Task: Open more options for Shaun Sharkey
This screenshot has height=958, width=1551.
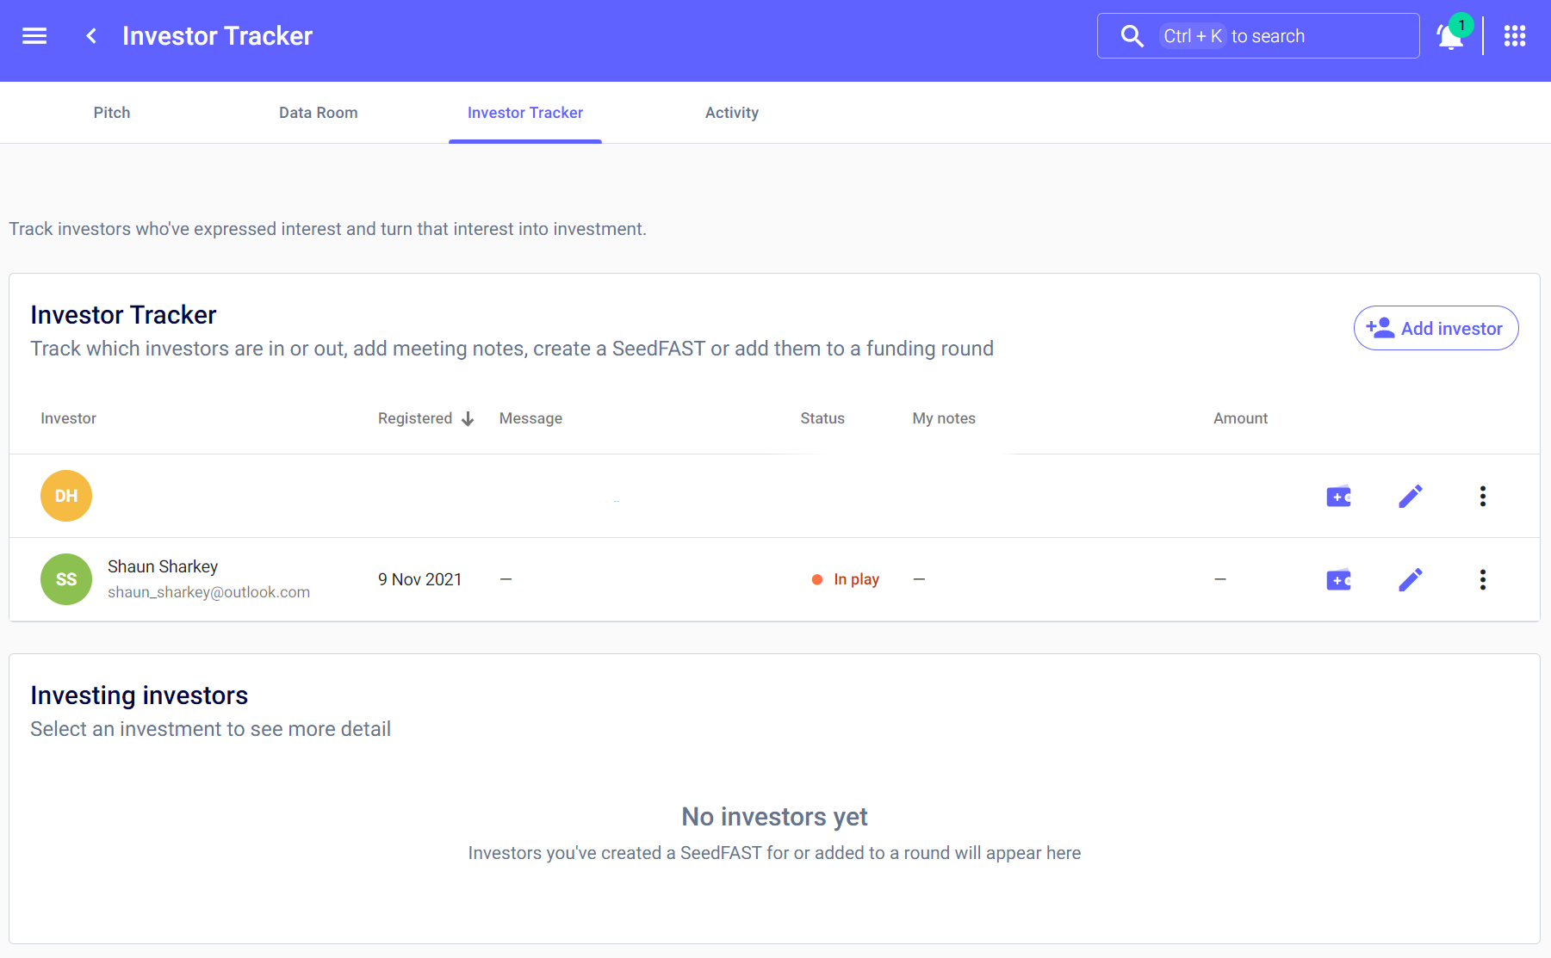Action: tap(1482, 580)
